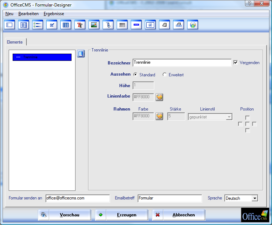Click the Bezeichner text field
The height and width of the screenshot is (225, 272).
pos(182,63)
